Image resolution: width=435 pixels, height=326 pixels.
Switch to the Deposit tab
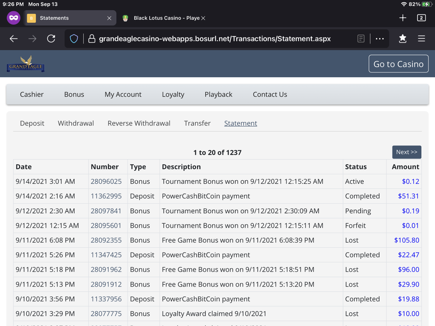point(32,123)
